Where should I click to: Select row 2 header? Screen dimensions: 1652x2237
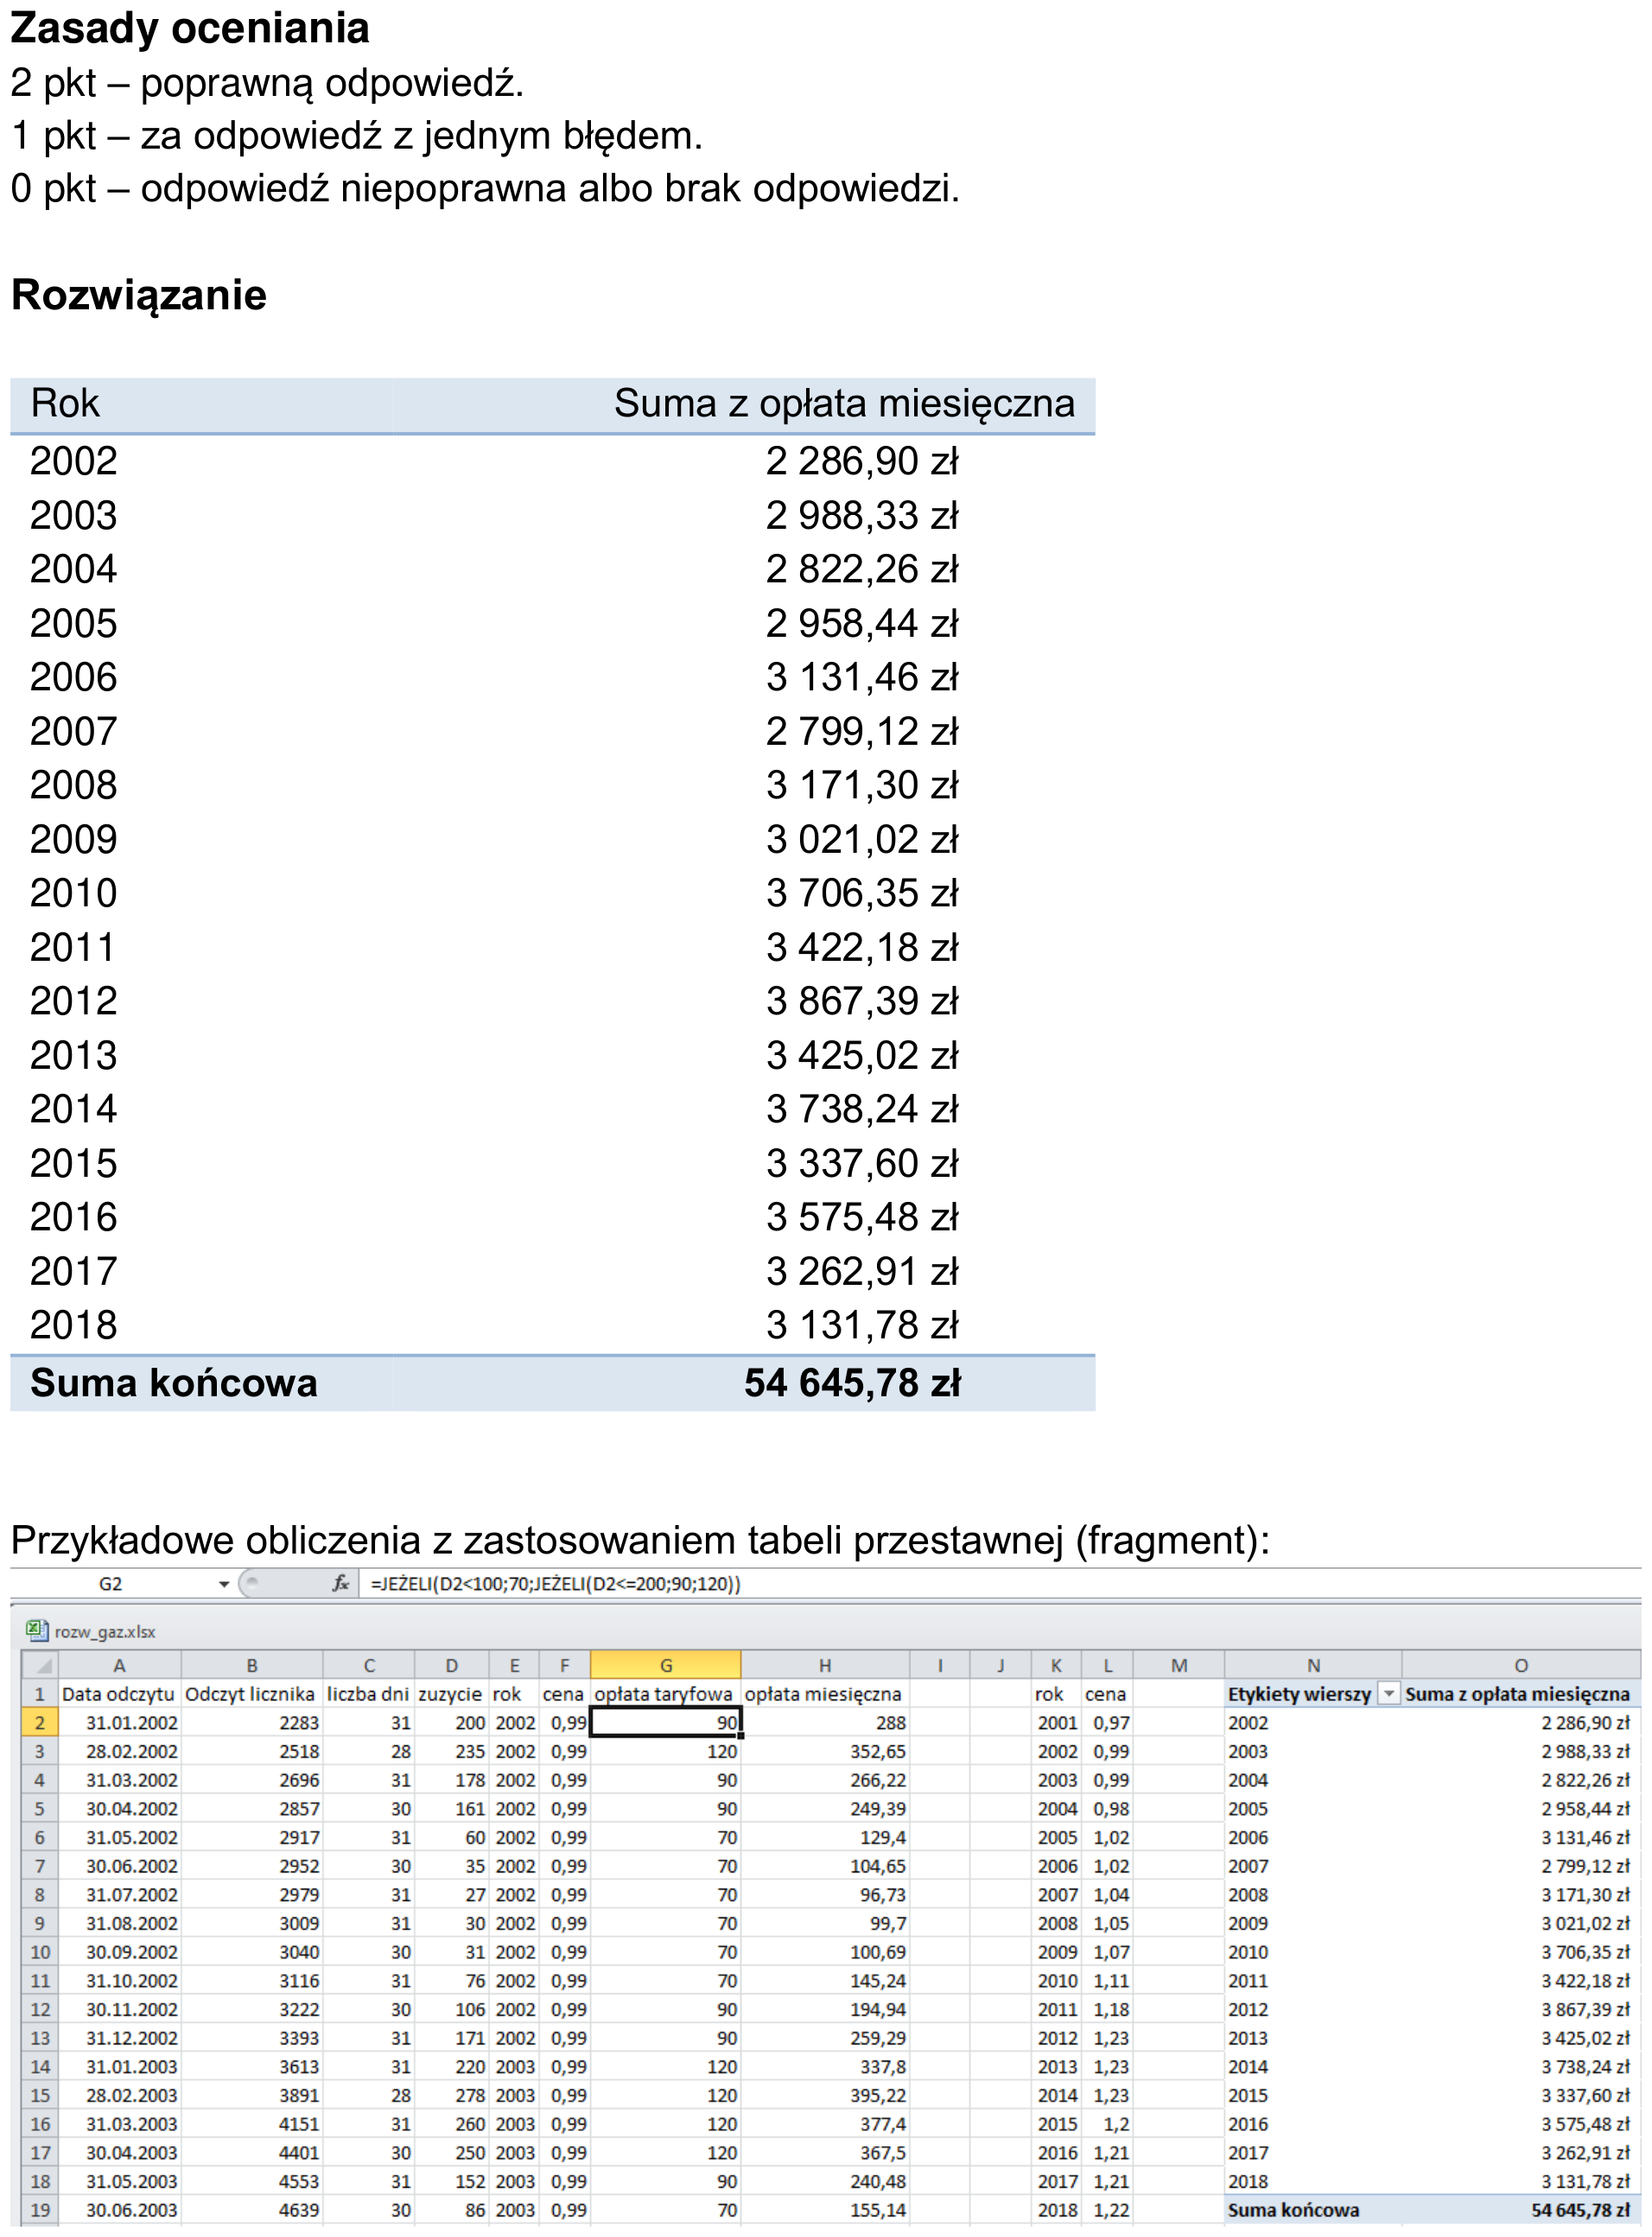coord(40,1723)
